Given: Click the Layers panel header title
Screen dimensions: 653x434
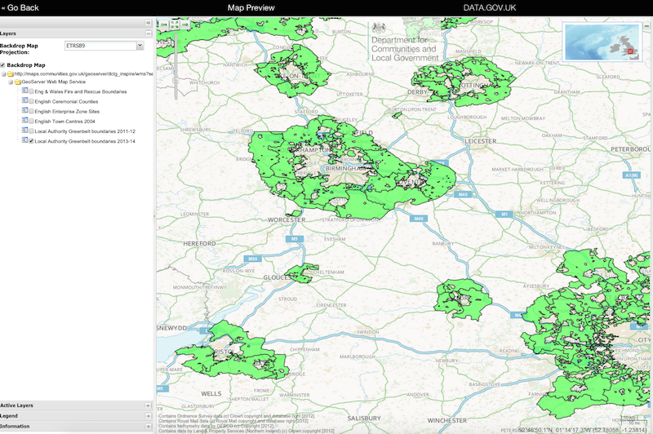Looking at the screenshot, I should (x=8, y=33).
